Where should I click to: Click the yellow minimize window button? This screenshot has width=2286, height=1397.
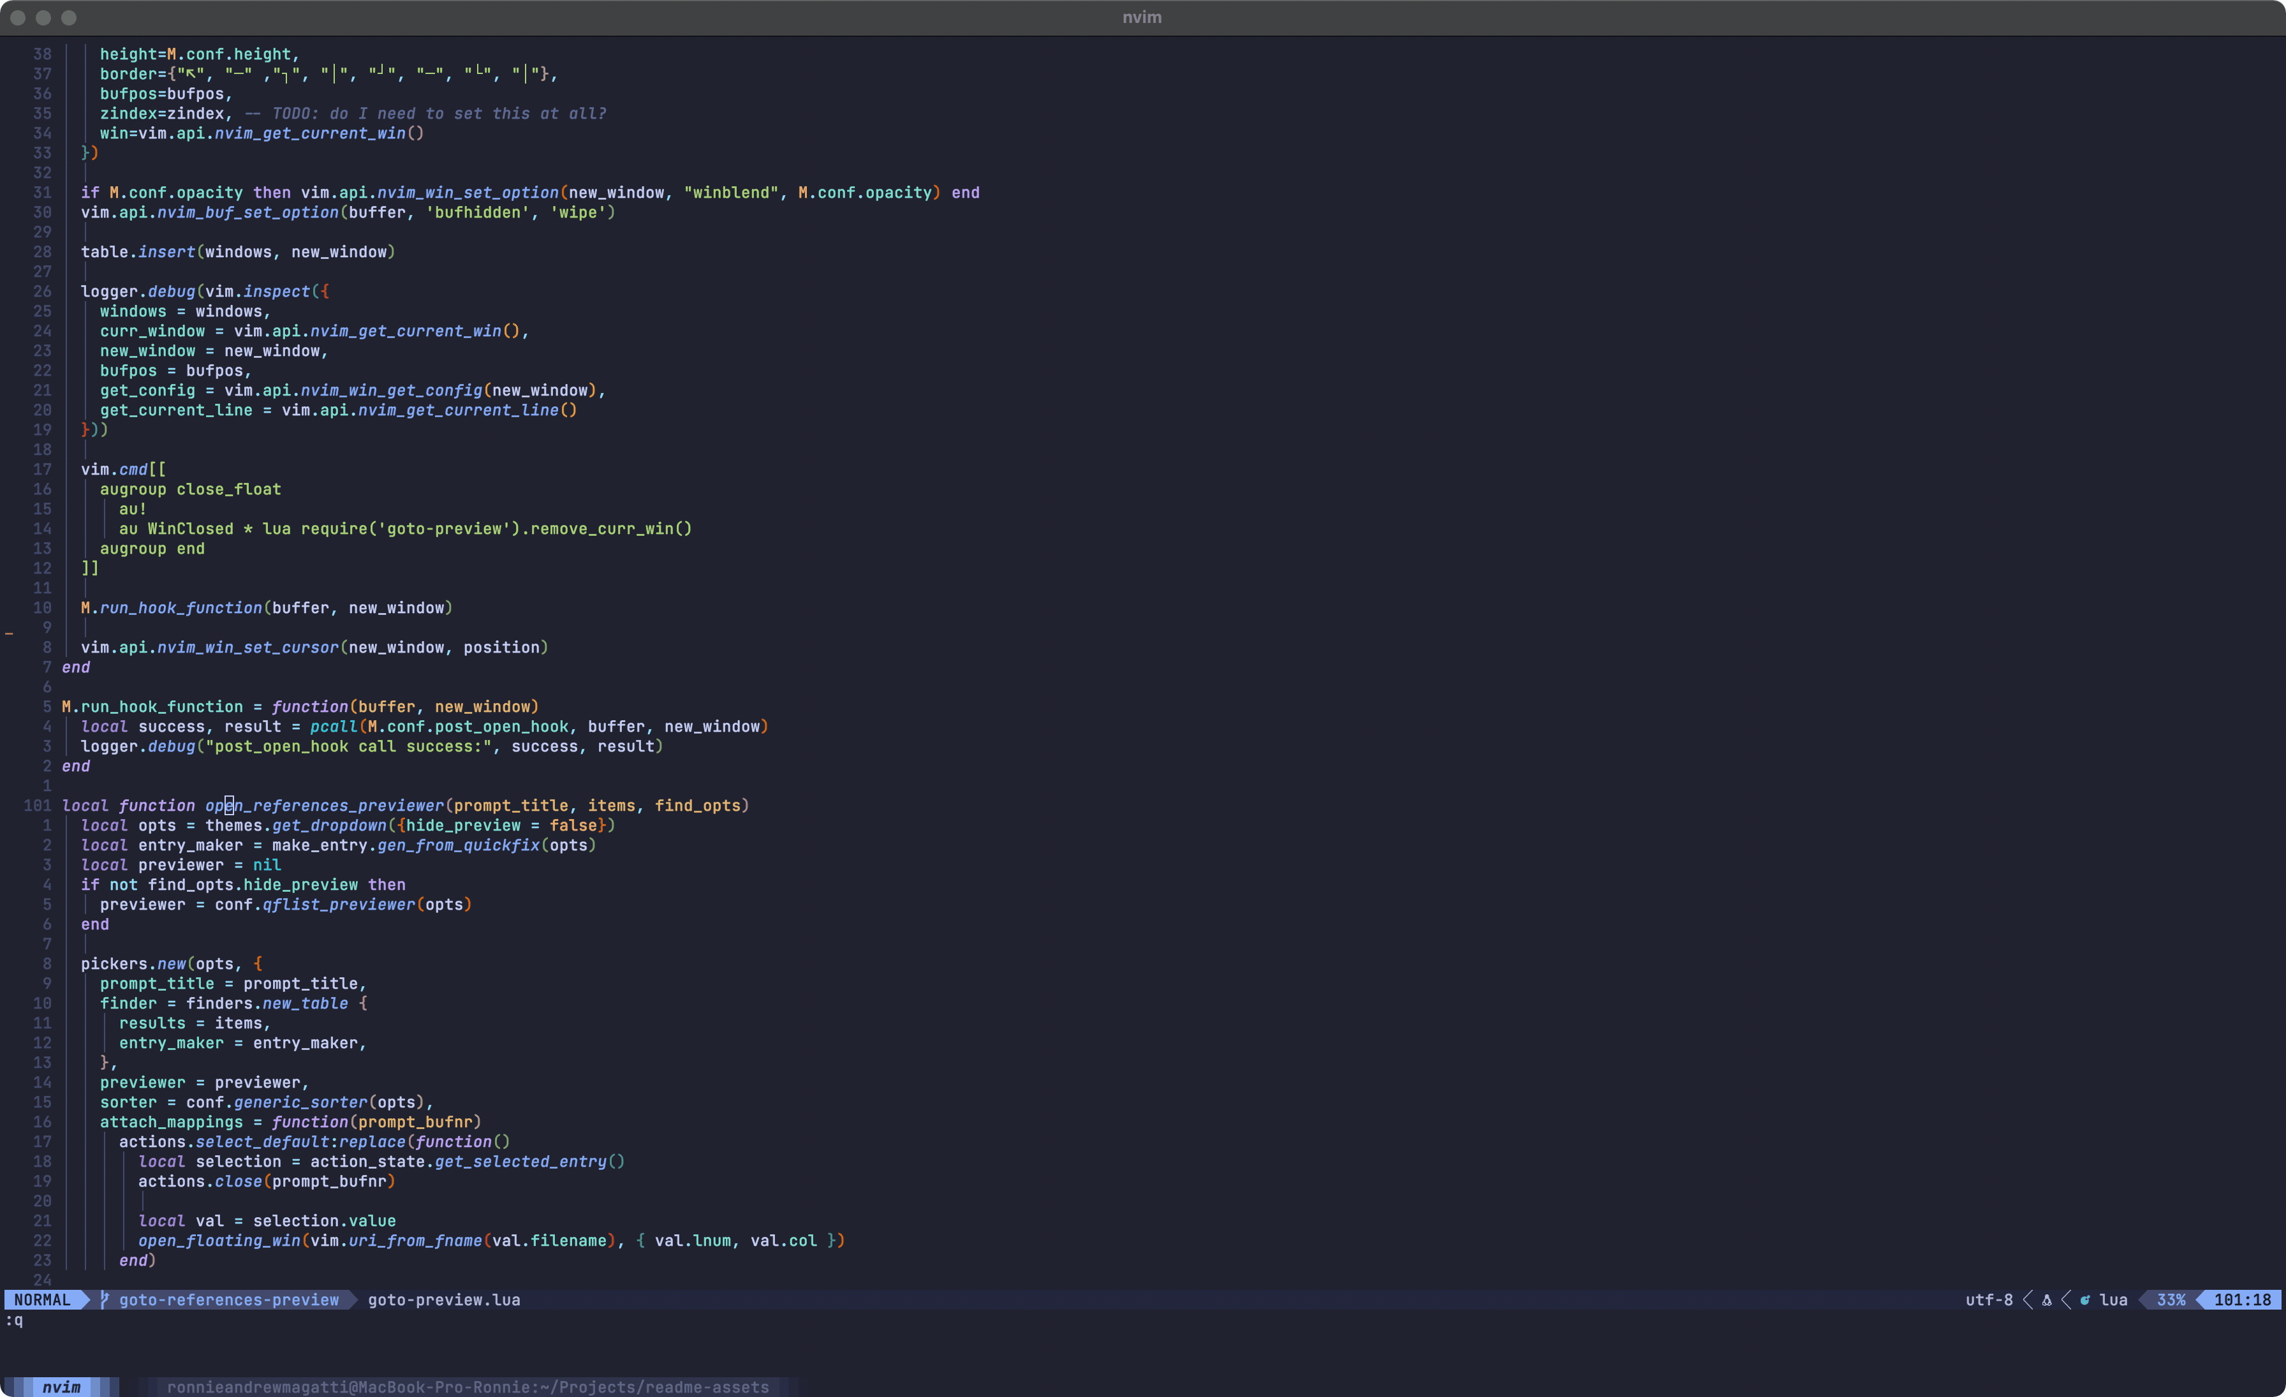point(43,18)
